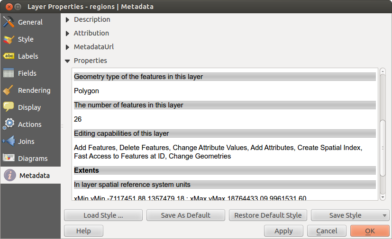Select the General wrench icon
This screenshot has height=239, width=392.
coord(9,22)
